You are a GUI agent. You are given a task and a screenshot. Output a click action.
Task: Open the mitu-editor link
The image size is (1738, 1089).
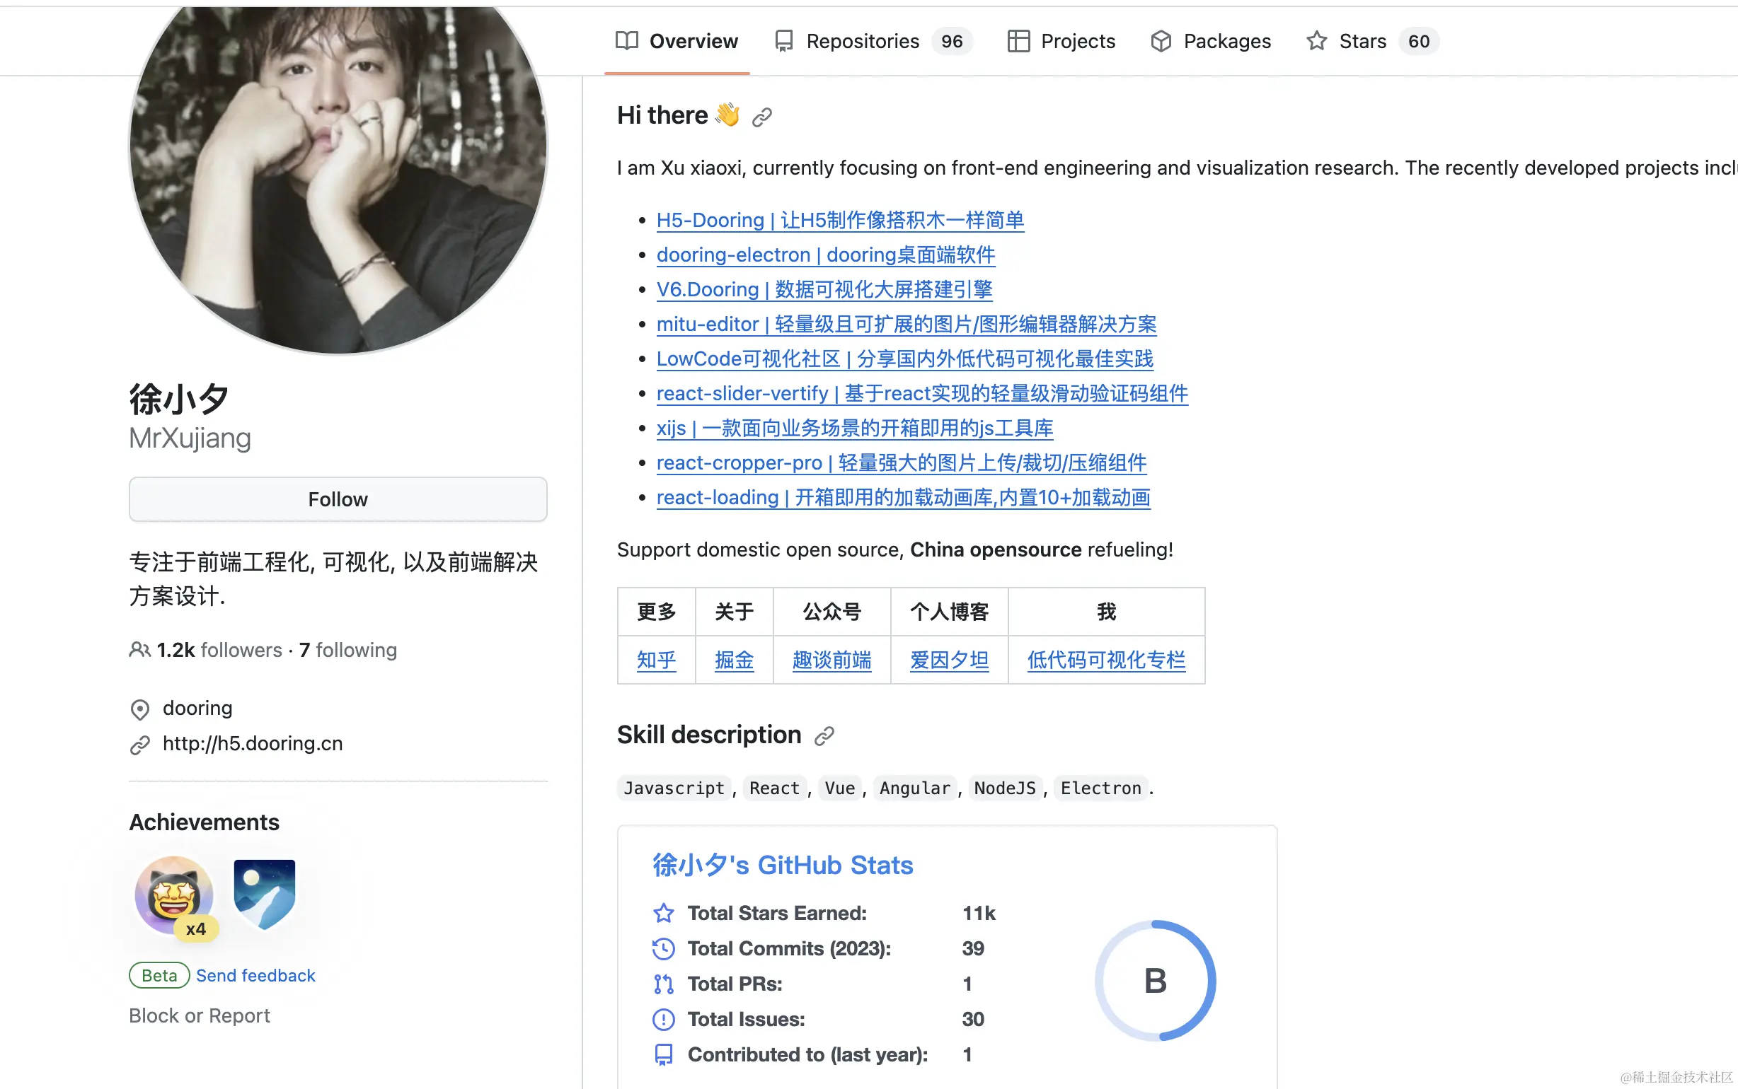(x=907, y=324)
